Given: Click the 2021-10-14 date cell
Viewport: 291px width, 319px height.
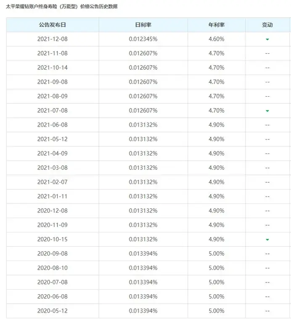Looking at the screenshot, I should pos(52,68).
